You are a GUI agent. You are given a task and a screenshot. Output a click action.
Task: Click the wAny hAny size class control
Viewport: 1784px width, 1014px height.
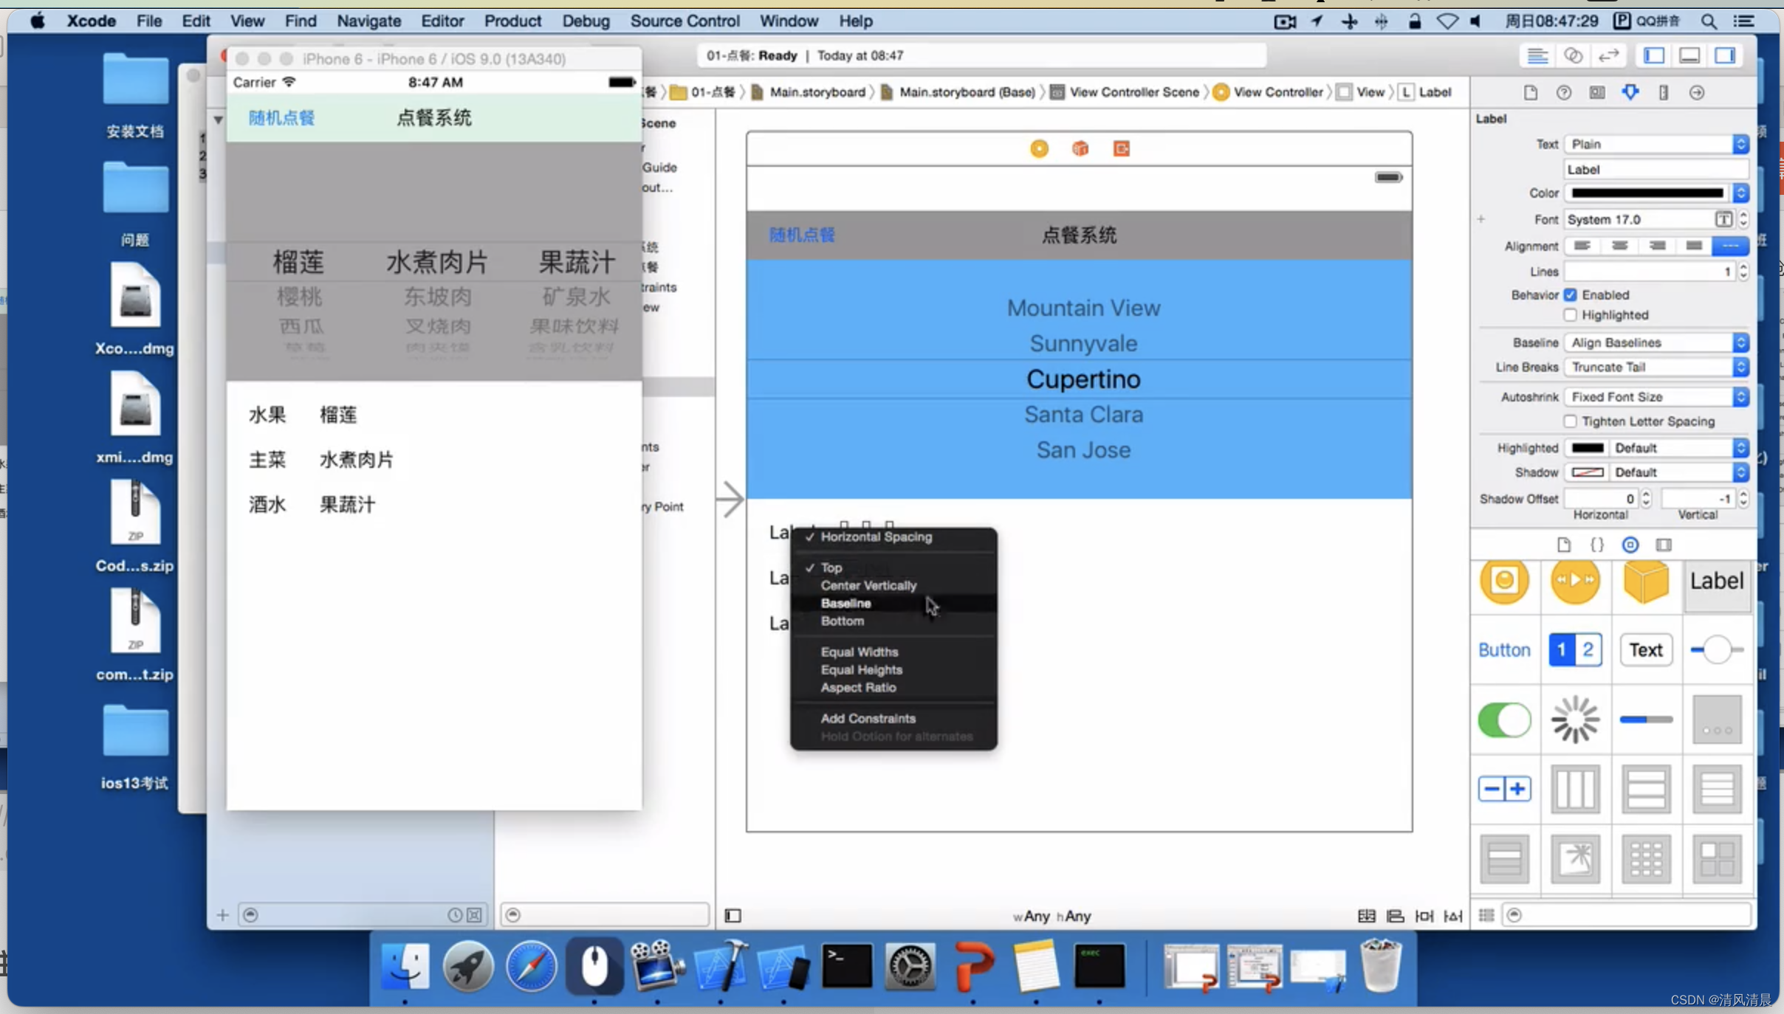[1052, 916]
